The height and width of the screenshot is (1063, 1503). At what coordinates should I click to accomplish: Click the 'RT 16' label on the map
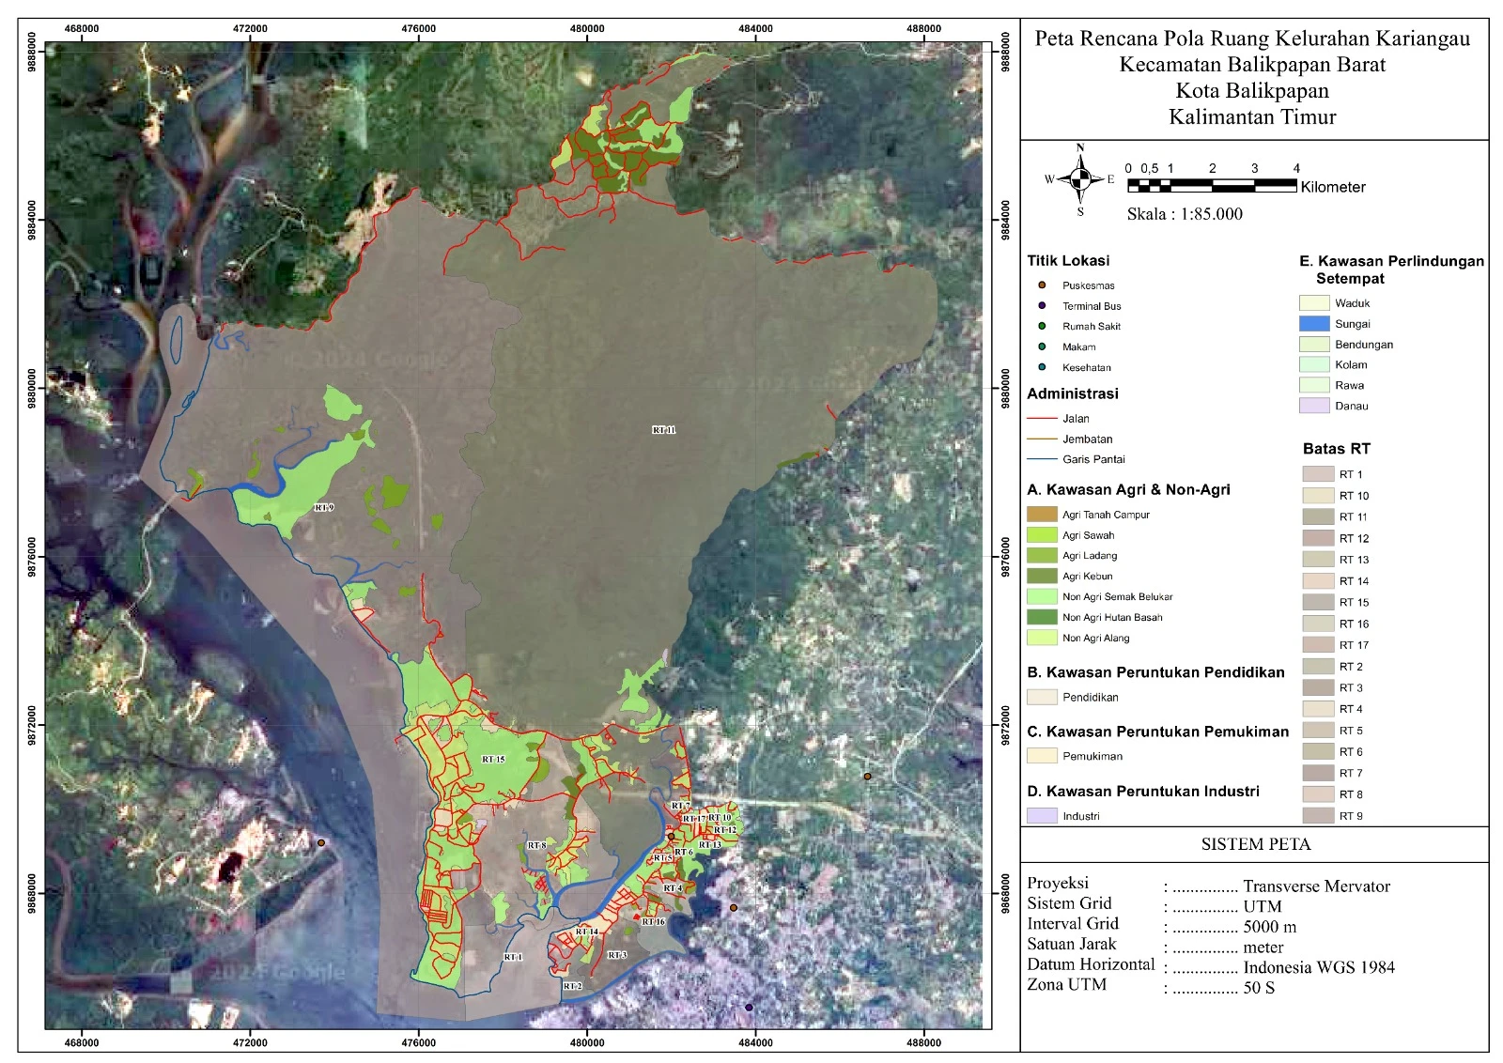point(653,922)
